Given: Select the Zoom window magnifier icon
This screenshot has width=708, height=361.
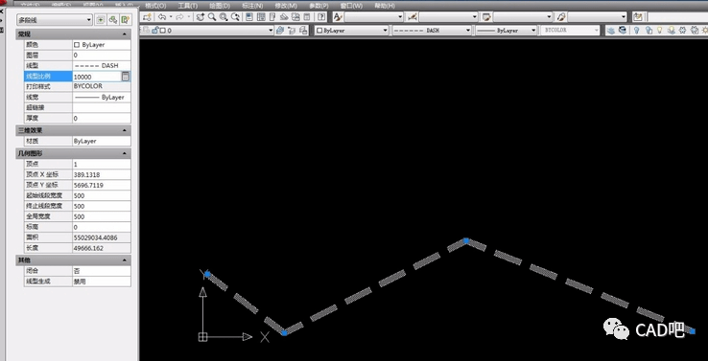Looking at the screenshot, I should (x=224, y=17).
